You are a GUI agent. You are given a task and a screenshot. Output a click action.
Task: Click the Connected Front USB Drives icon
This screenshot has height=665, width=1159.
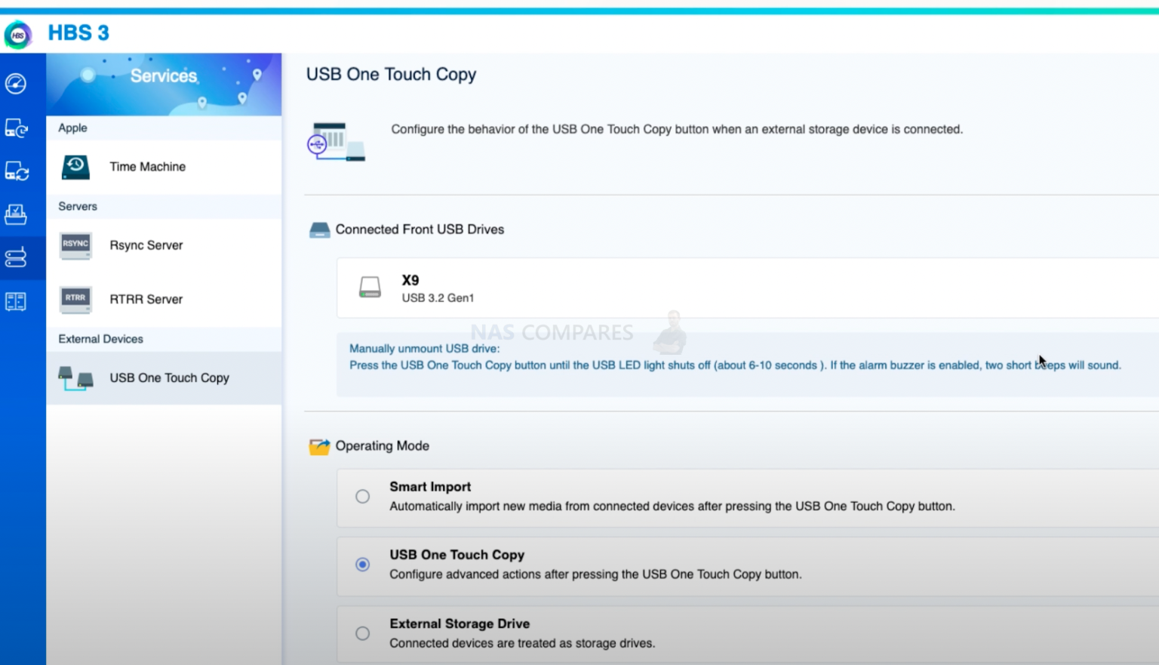(320, 229)
